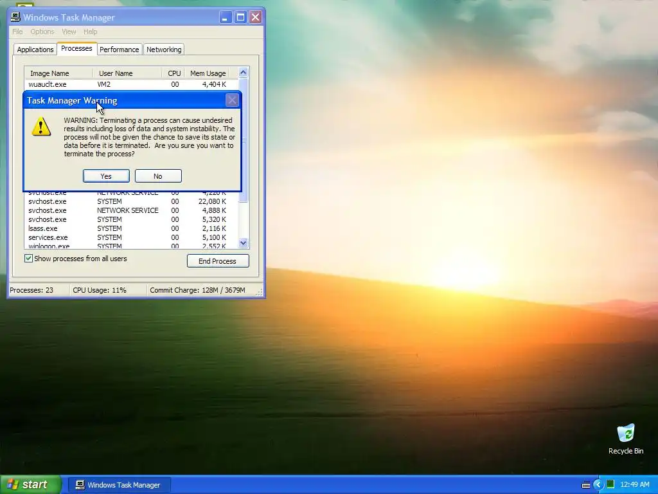The height and width of the screenshot is (494, 658).
Task: Sort by the Image Name column
Action: click(x=58, y=73)
